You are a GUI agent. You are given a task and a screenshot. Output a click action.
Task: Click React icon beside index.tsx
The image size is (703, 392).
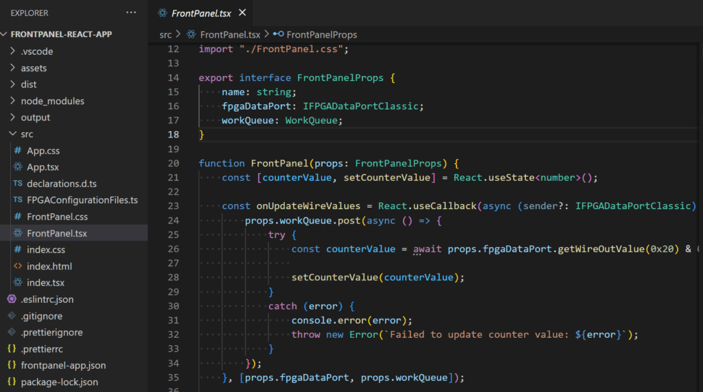point(17,282)
